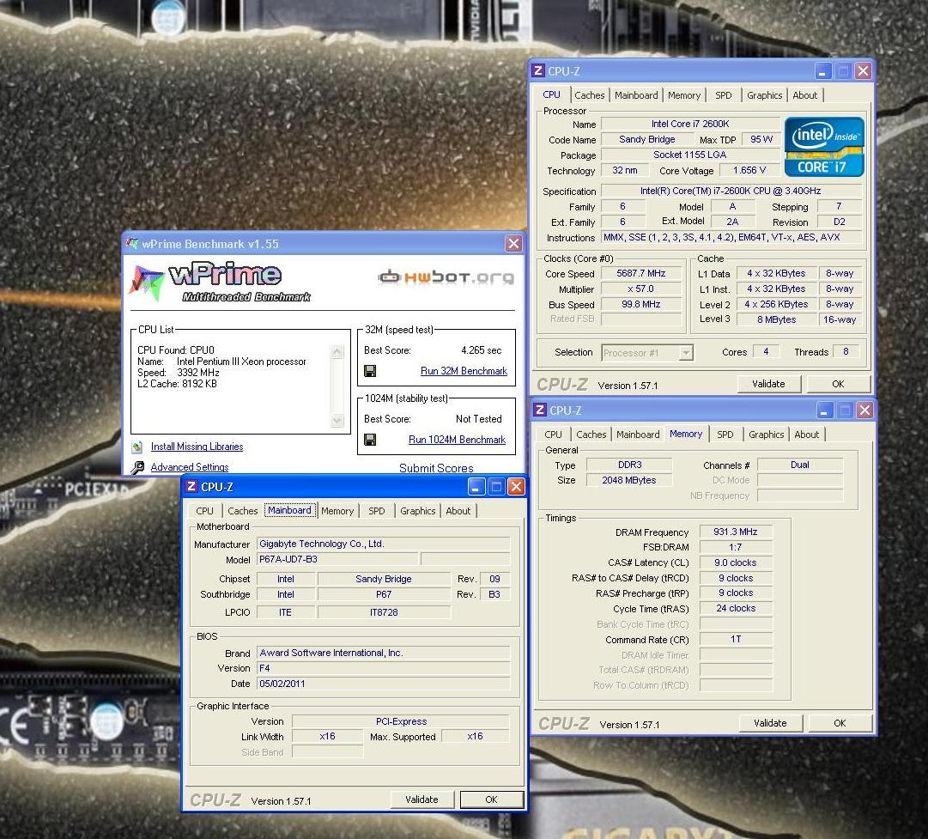Click Run 32M Benchmark link

tap(464, 371)
